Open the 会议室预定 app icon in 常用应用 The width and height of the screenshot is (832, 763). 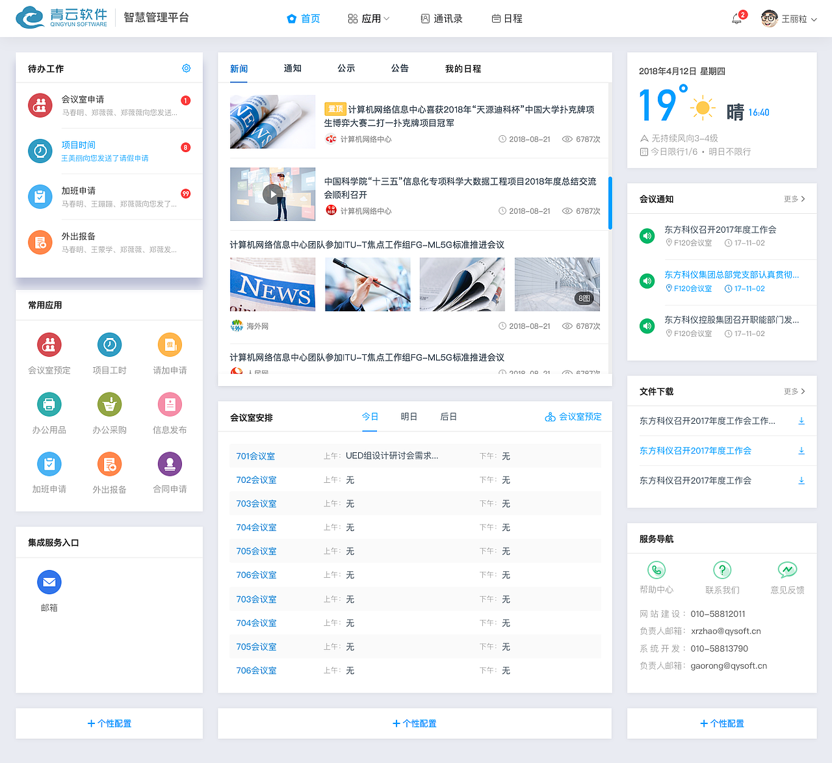click(49, 345)
